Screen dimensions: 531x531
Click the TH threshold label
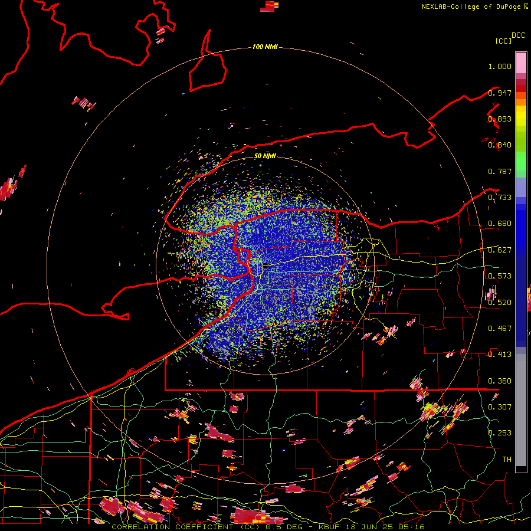(507, 460)
